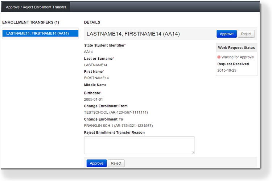Click the TESTSCHOOL (AR-1234567-1111111) value
The height and width of the screenshot is (181, 272).
(x=116, y=113)
